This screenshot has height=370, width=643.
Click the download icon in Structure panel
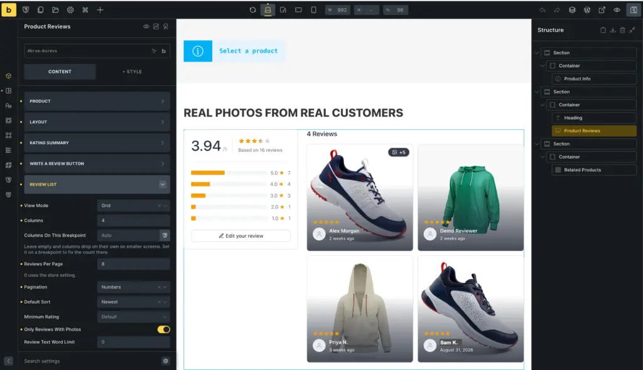click(x=613, y=30)
